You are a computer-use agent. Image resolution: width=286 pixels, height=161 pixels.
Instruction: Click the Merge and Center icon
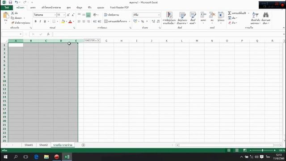(106, 21)
